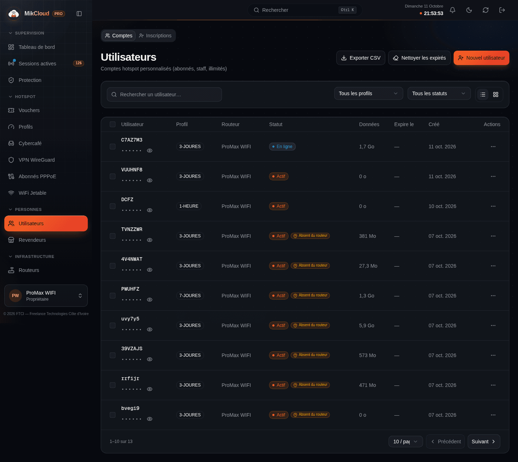Switch to grid view layout

tap(496, 94)
